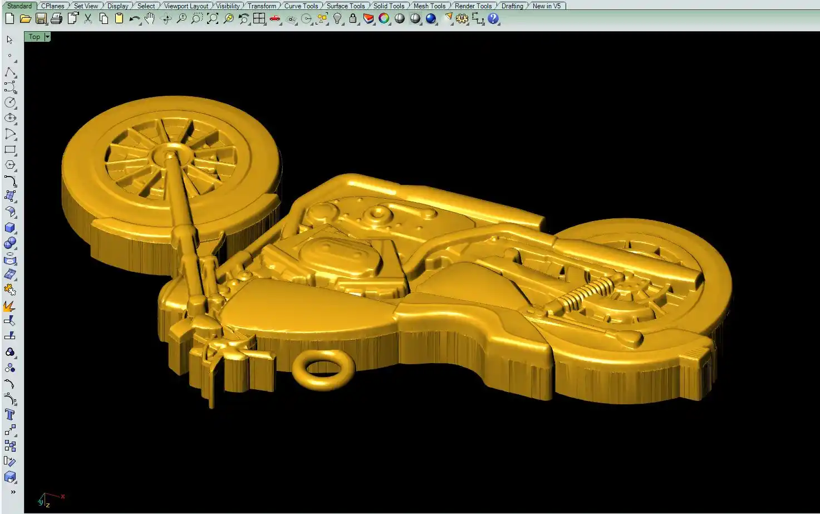Toggle the Shaded viewport sphere icon
This screenshot has width=820, height=514.
click(399, 18)
